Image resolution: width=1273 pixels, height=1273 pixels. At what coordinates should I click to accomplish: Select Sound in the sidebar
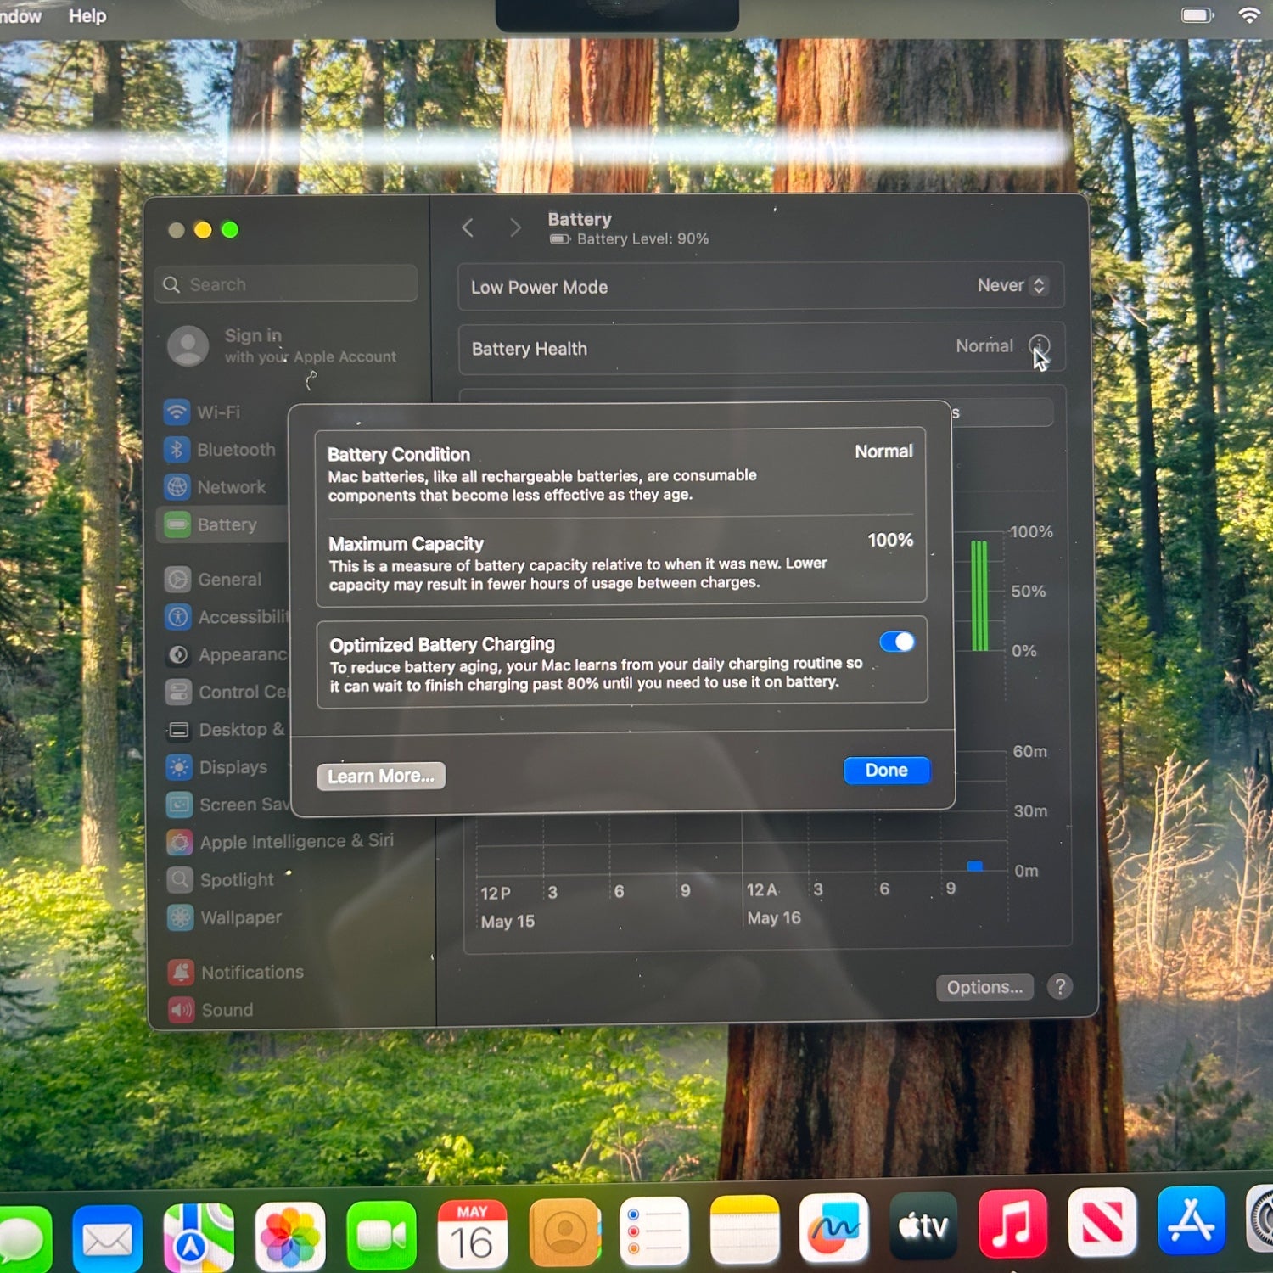(x=212, y=1010)
